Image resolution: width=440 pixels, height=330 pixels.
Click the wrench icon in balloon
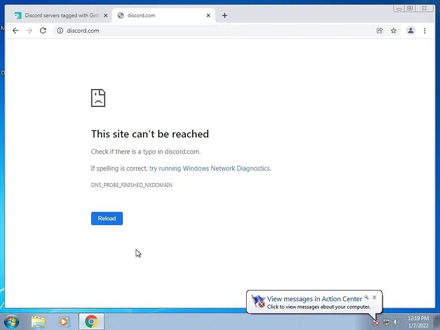367,297
